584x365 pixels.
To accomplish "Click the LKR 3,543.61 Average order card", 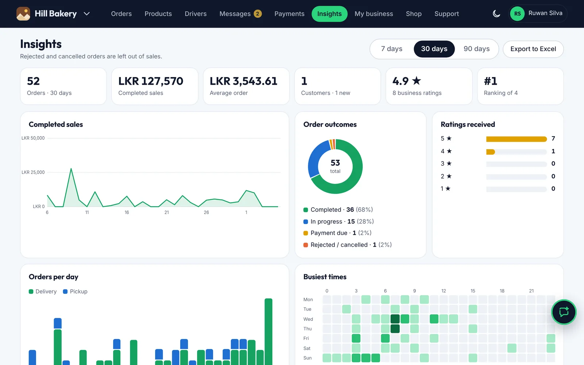I will (x=246, y=86).
